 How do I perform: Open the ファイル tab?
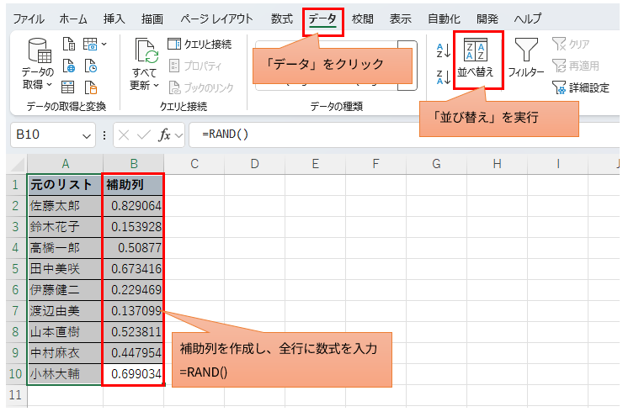coord(29,18)
